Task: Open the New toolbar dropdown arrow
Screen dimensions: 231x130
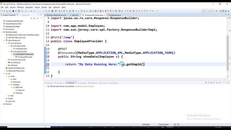Action: (4, 11)
